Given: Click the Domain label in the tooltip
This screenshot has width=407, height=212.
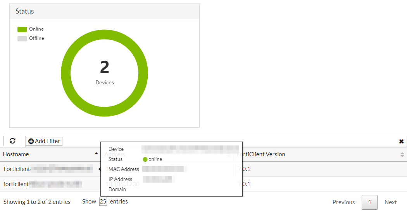Looking at the screenshot, I should click(x=117, y=189).
